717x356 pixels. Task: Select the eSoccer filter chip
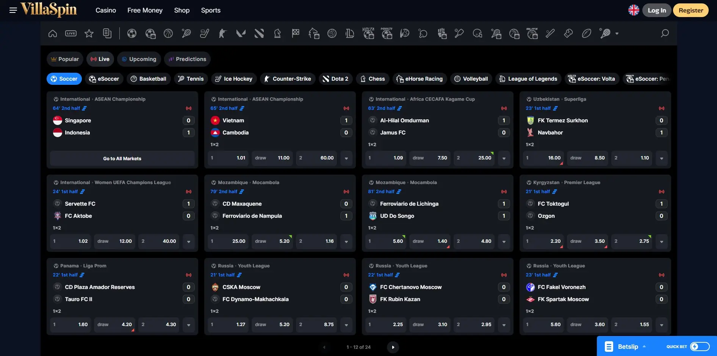click(104, 79)
